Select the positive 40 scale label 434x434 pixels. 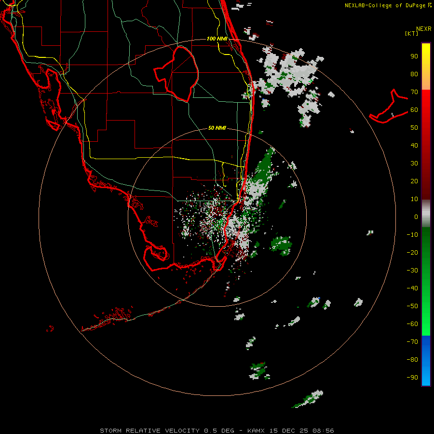coord(414,145)
